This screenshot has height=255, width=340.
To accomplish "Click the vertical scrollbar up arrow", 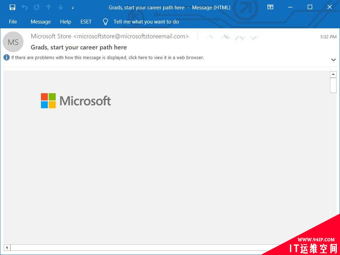I will pos(333,74).
